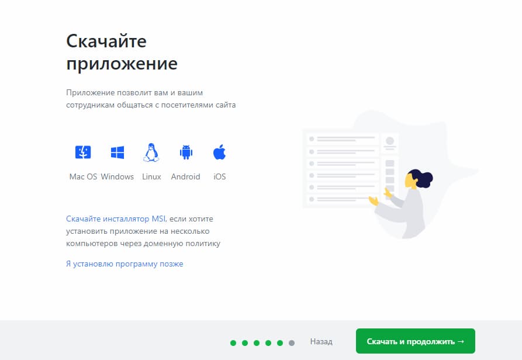
Task: Select the Mac OS download icon
Action: click(82, 152)
